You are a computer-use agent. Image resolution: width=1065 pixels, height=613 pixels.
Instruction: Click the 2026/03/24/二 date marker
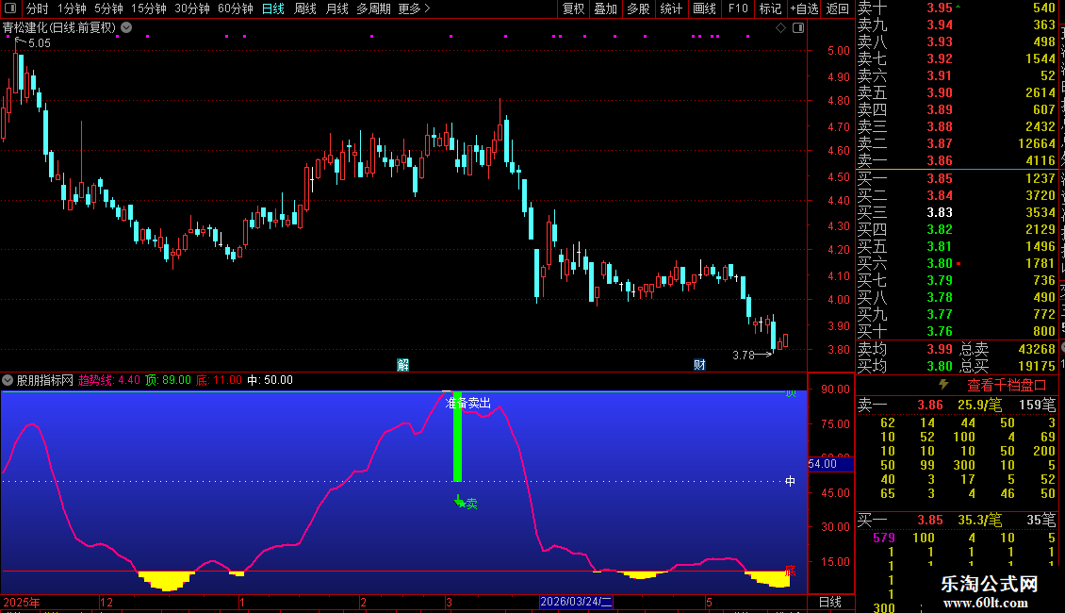(x=576, y=602)
